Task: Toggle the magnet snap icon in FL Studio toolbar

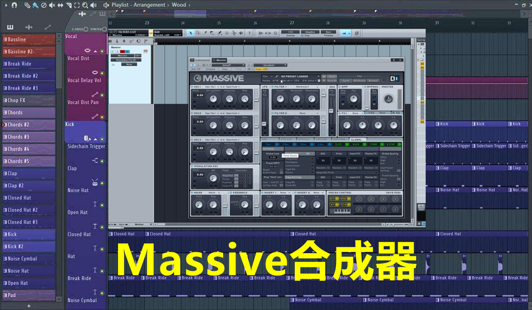Action: (x=14, y=5)
